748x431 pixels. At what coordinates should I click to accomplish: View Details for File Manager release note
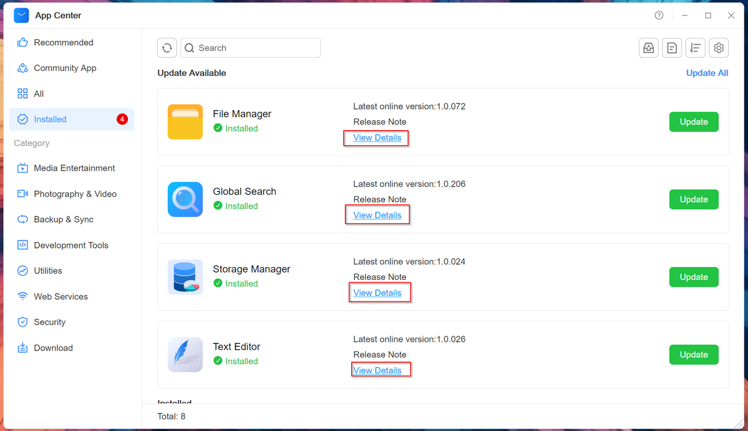(378, 138)
